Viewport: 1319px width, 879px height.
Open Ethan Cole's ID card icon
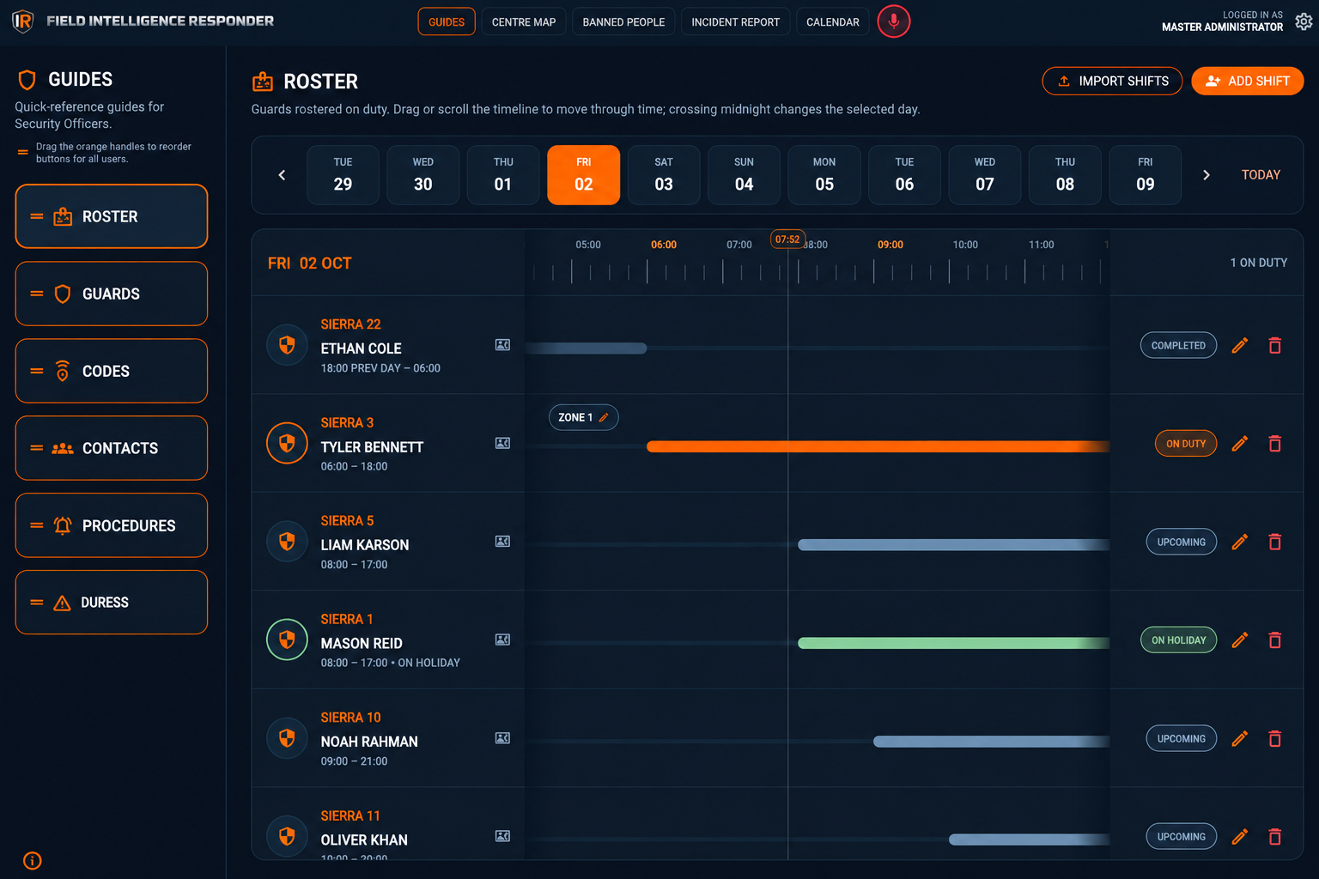503,345
